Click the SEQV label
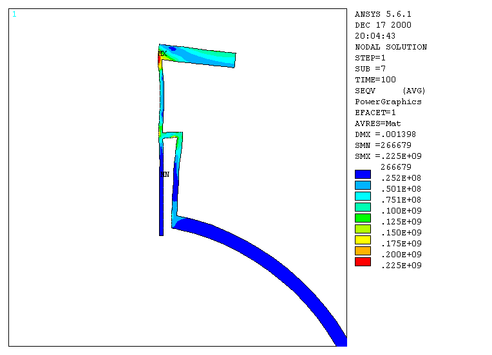492x355 pixels. (365, 91)
